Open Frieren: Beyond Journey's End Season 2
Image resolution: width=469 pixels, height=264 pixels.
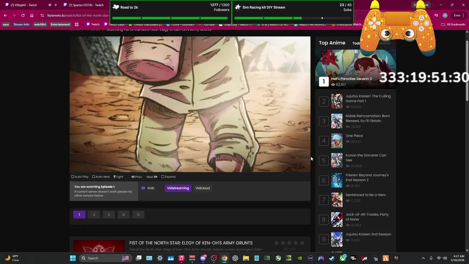pos(367,177)
